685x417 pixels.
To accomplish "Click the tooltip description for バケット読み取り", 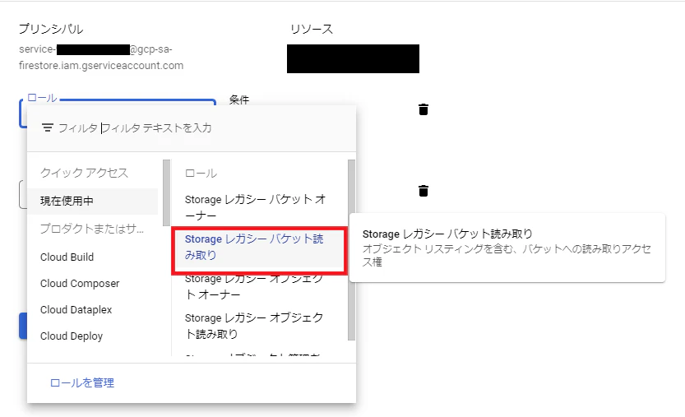I will pyautogui.click(x=507, y=255).
